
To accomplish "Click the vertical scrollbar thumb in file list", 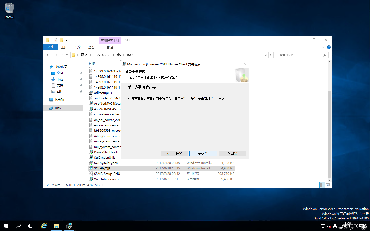I will [329, 134].
